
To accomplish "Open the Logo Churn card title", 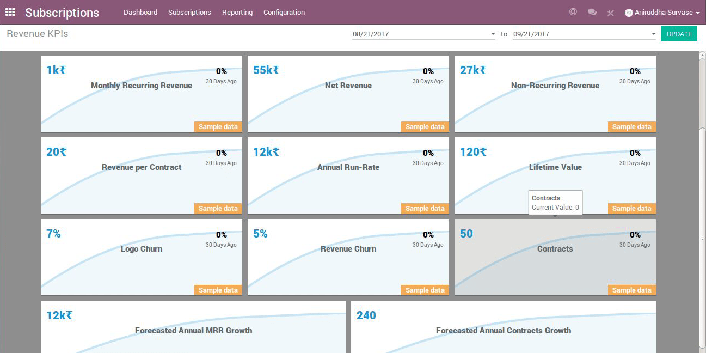I will click(x=142, y=249).
